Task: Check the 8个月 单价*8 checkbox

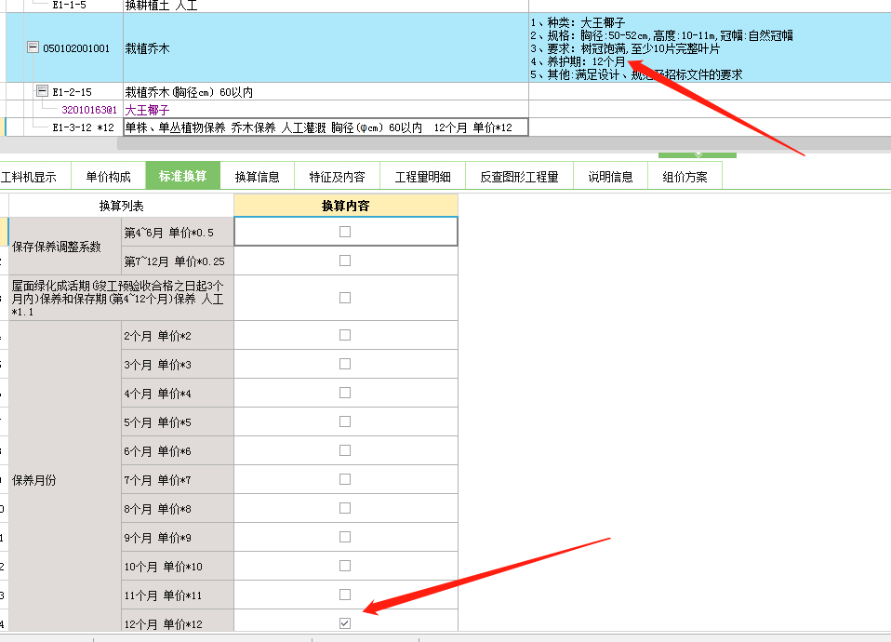Action: [x=345, y=508]
